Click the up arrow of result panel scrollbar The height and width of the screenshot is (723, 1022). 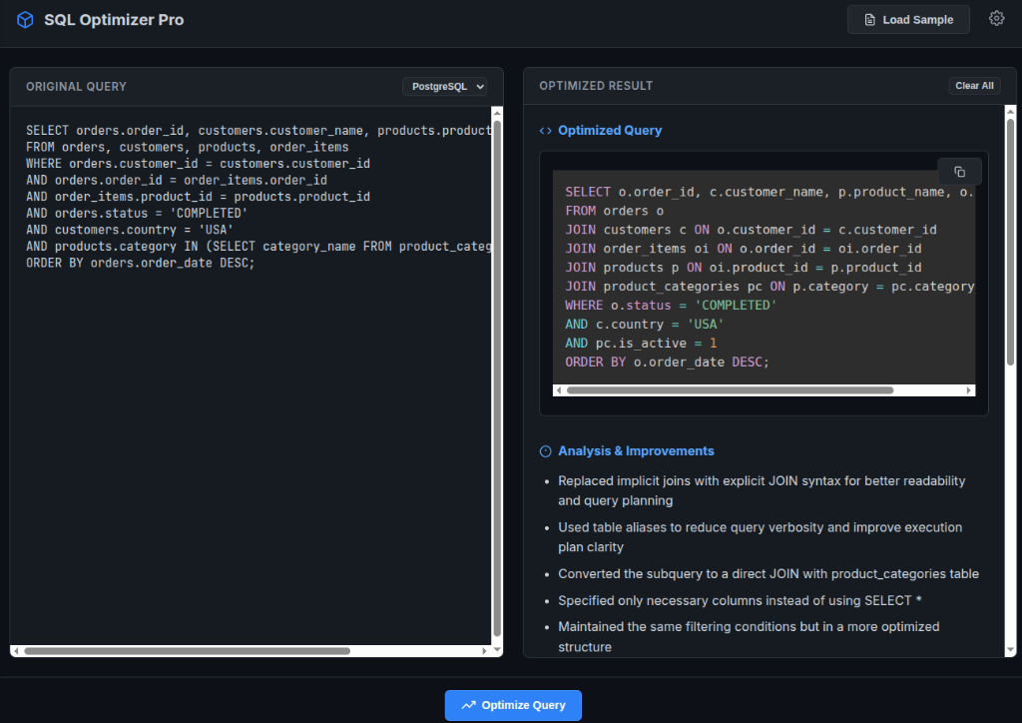pos(1010,112)
